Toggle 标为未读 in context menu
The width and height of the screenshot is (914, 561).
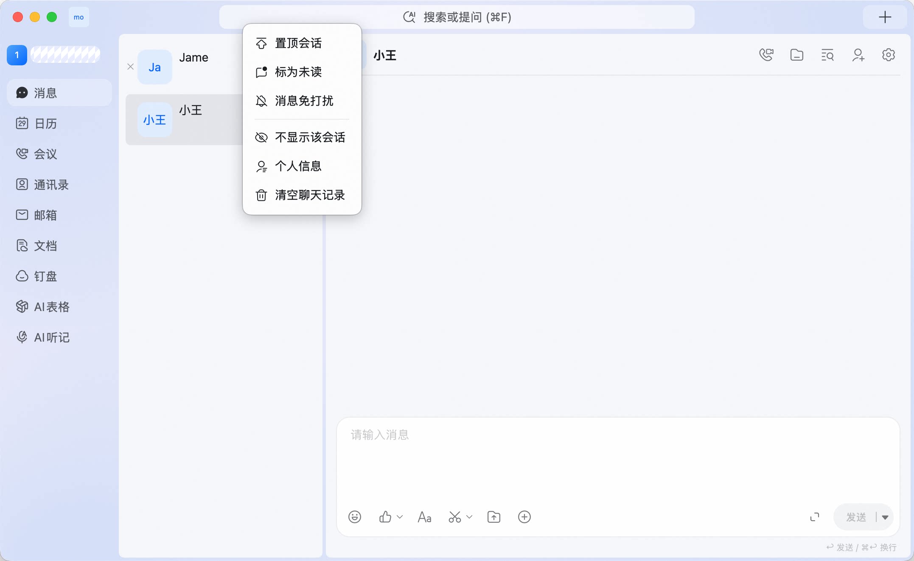(x=302, y=72)
